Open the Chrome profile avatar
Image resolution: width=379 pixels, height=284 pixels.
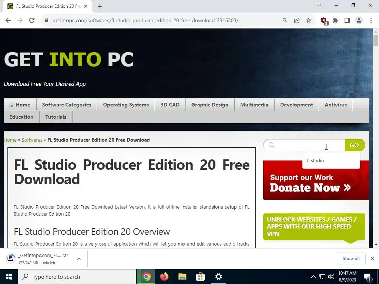pyautogui.click(x=359, y=21)
